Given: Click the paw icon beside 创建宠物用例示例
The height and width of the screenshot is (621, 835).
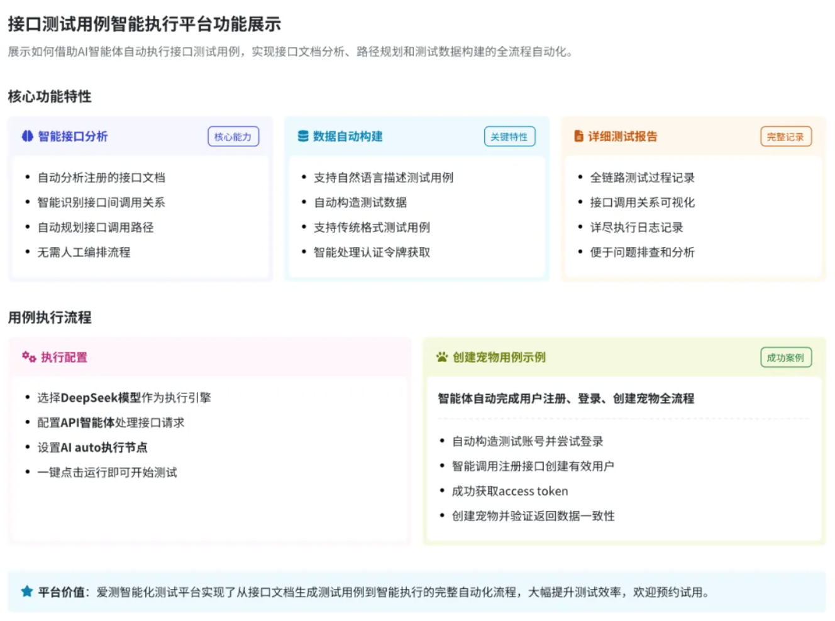Looking at the screenshot, I should 442,357.
